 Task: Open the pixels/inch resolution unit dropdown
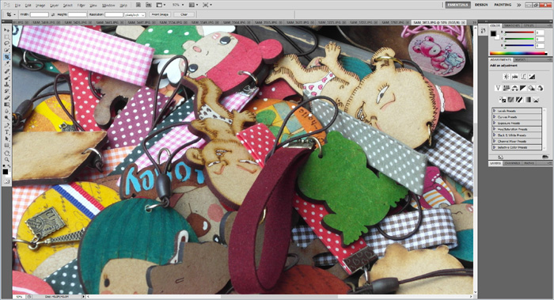(135, 14)
